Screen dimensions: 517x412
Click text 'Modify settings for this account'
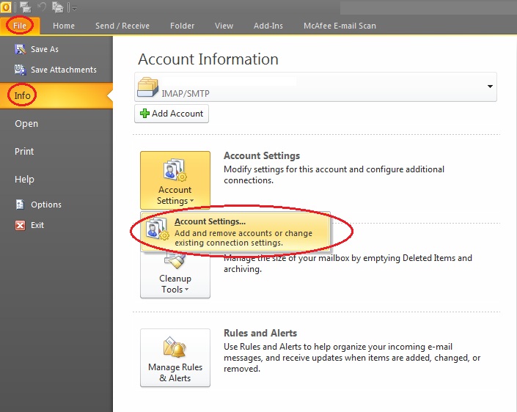(x=285, y=169)
